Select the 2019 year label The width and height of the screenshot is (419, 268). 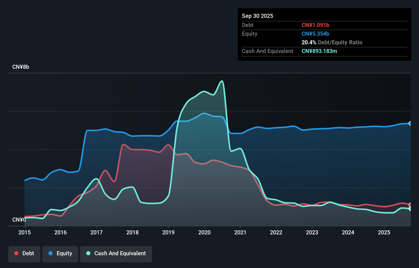tap(168, 232)
